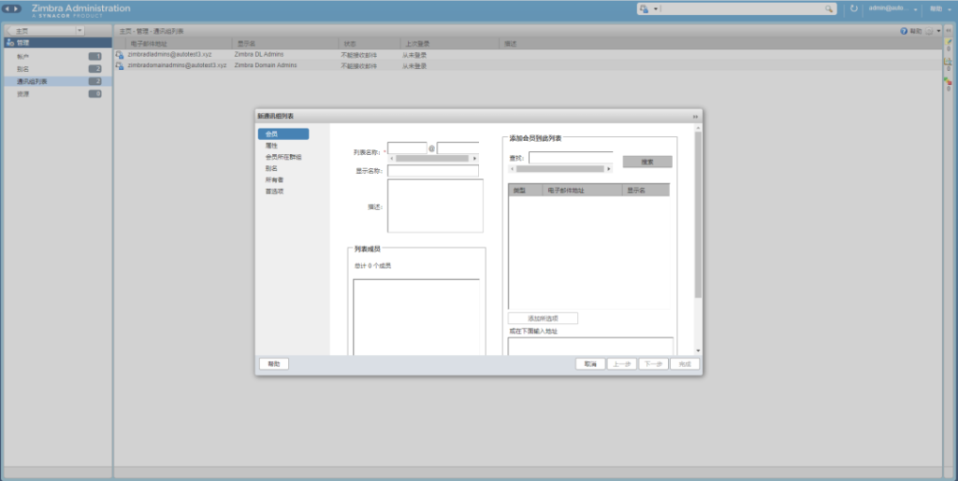Click the pencil notes status icon
This screenshot has height=481, width=958.
coord(949,41)
